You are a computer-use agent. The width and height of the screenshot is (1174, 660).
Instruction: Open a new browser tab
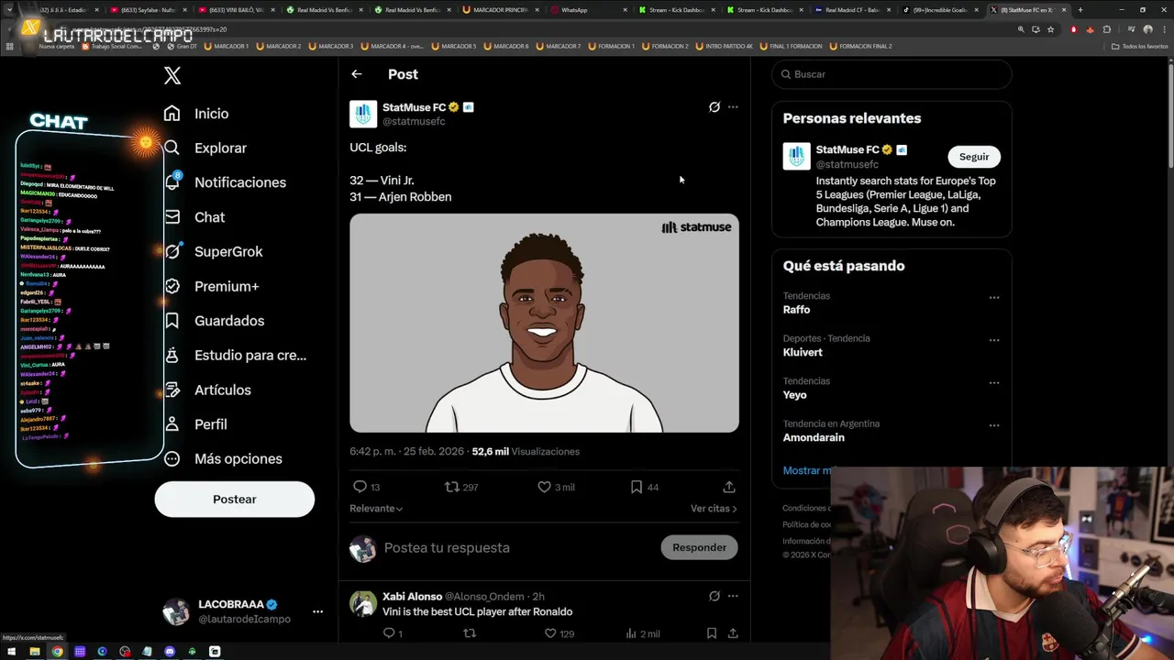[1080, 10]
